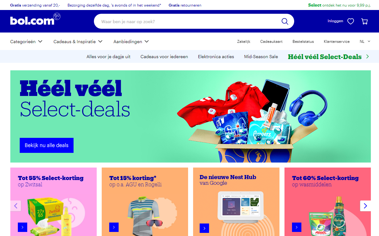Open the Klantenservice link

click(x=337, y=41)
